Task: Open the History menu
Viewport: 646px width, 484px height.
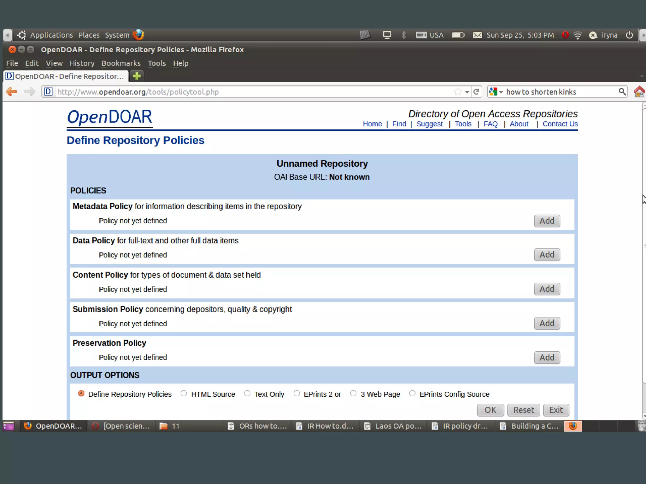Action: pyautogui.click(x=82, y=63)
